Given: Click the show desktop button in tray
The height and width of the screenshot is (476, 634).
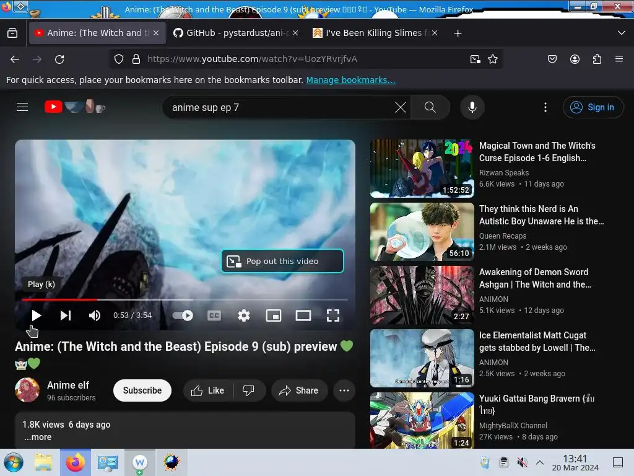Looking at the screenshot, I should [618, 462].
